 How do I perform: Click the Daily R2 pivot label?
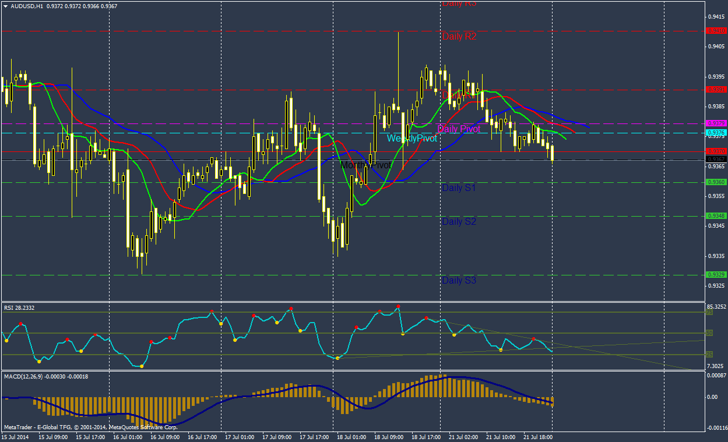pos(459,37)
